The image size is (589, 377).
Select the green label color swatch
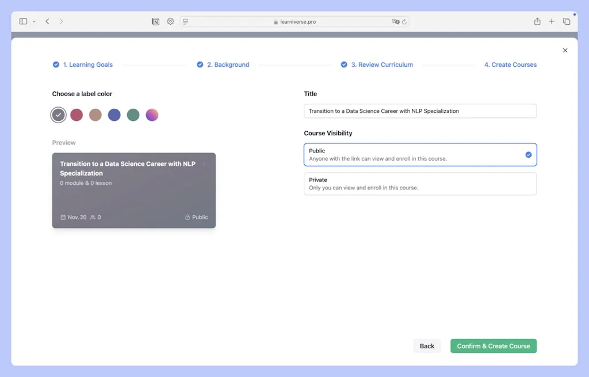pyautogui.click(x=133, y=115)
